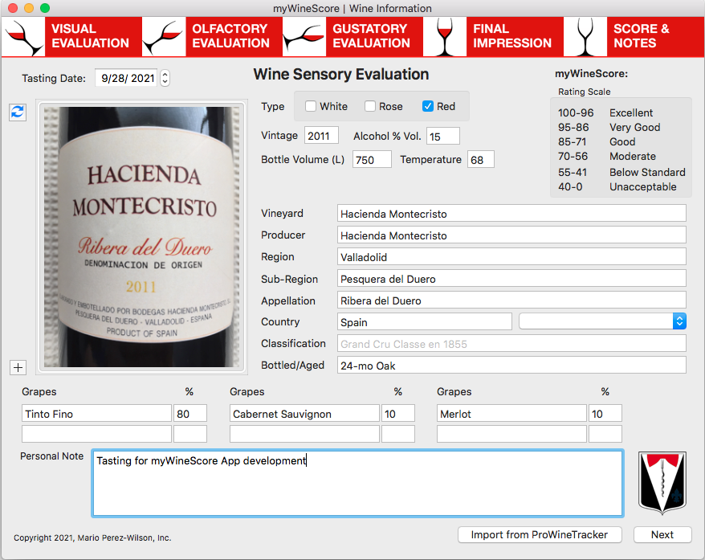Uncheck the Red wine type checkbox
Image resolution: width=705 pixels, height=560 pixels.
tap(428, 105)
